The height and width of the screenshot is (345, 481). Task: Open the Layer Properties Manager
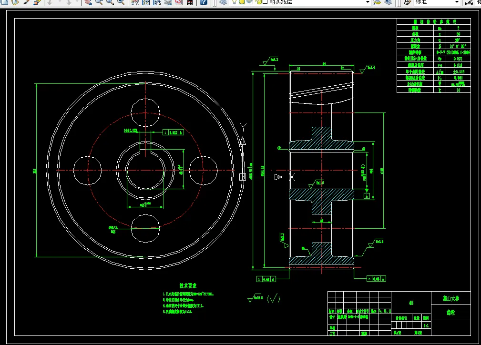(x=223, y=2)
